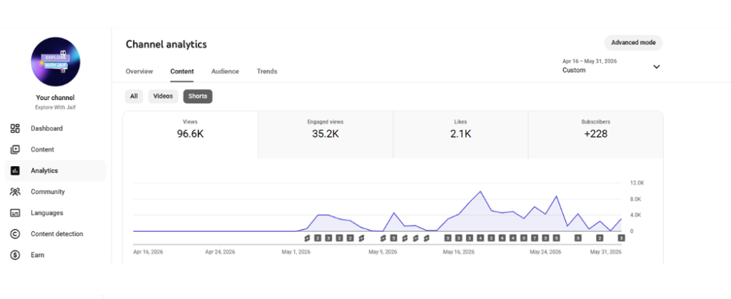The width and height of the screenshot is (731, 299).
Task: Click the '8.0K' y-axis value
Action: [636, 199]
